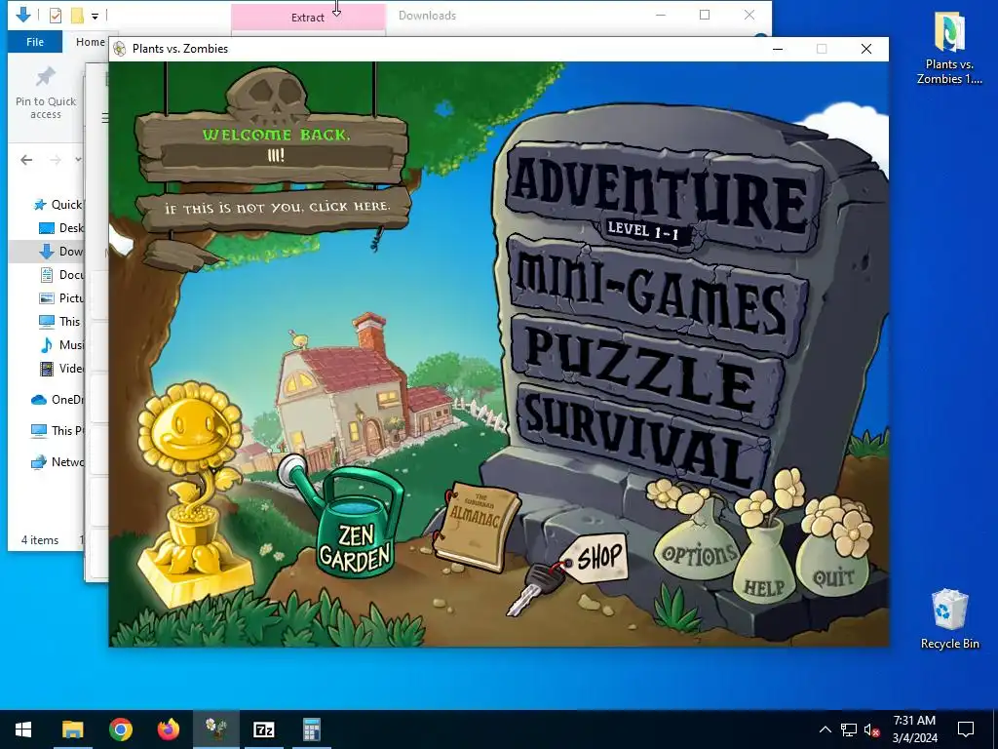The height and width of the screenshot is (749, 998).
Task: Select Desktop in Explorer sidebar
Action: (60, 228)
